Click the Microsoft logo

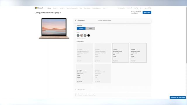(39, 8)
